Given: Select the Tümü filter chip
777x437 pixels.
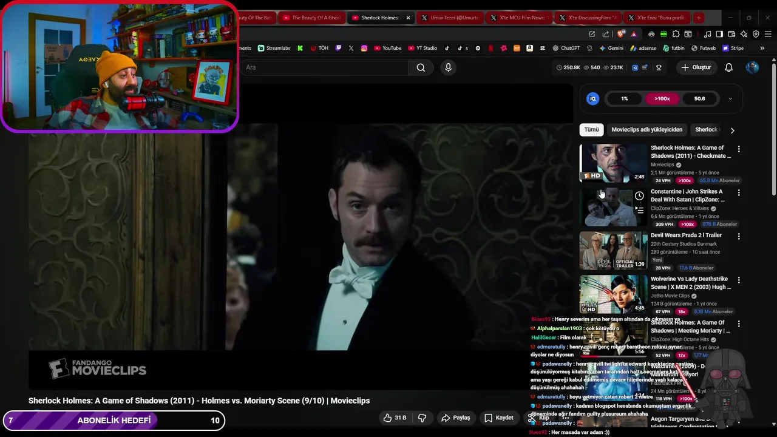Looking at the screenshot, I should pos(591,129).
